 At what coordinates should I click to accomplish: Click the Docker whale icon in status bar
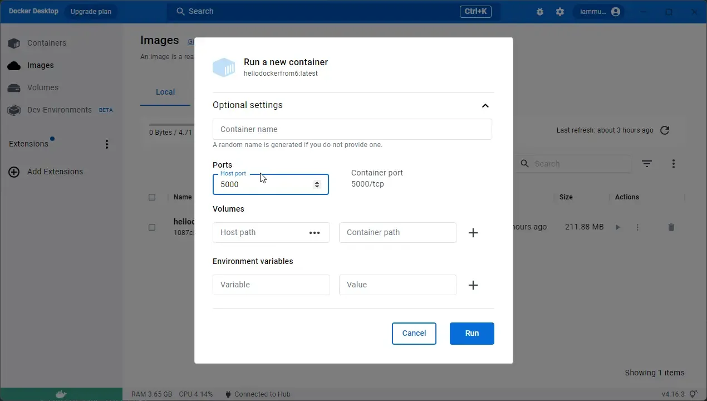tap(60, 395)
